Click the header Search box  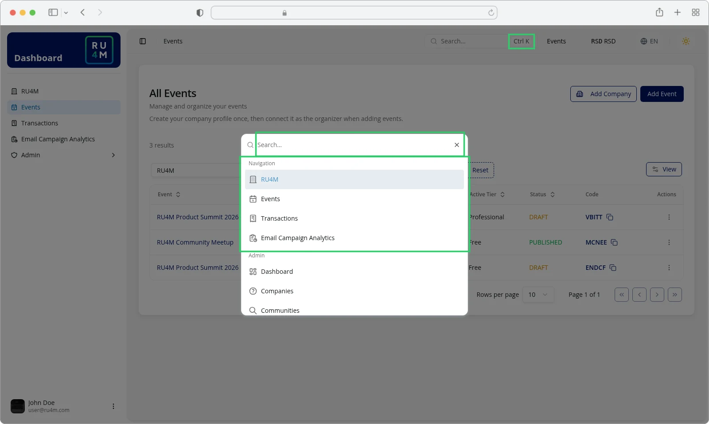tap(479, 41)
